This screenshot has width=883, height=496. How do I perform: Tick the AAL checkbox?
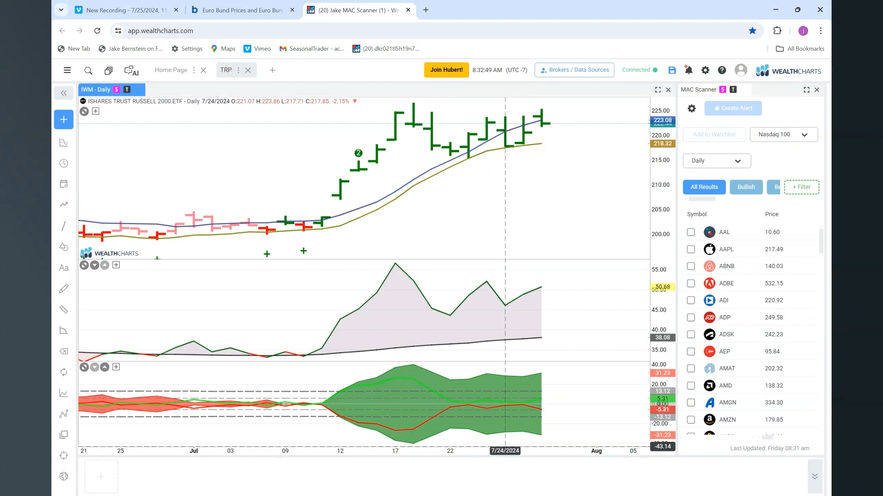coord(691,232)
